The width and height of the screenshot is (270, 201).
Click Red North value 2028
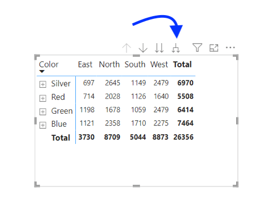click(112, 96)
